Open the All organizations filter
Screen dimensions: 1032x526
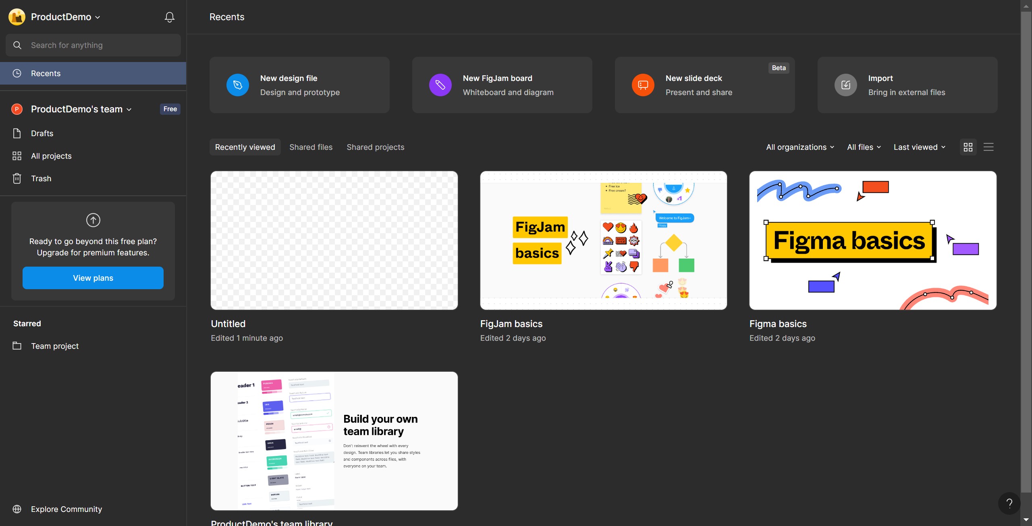(800, 147)
